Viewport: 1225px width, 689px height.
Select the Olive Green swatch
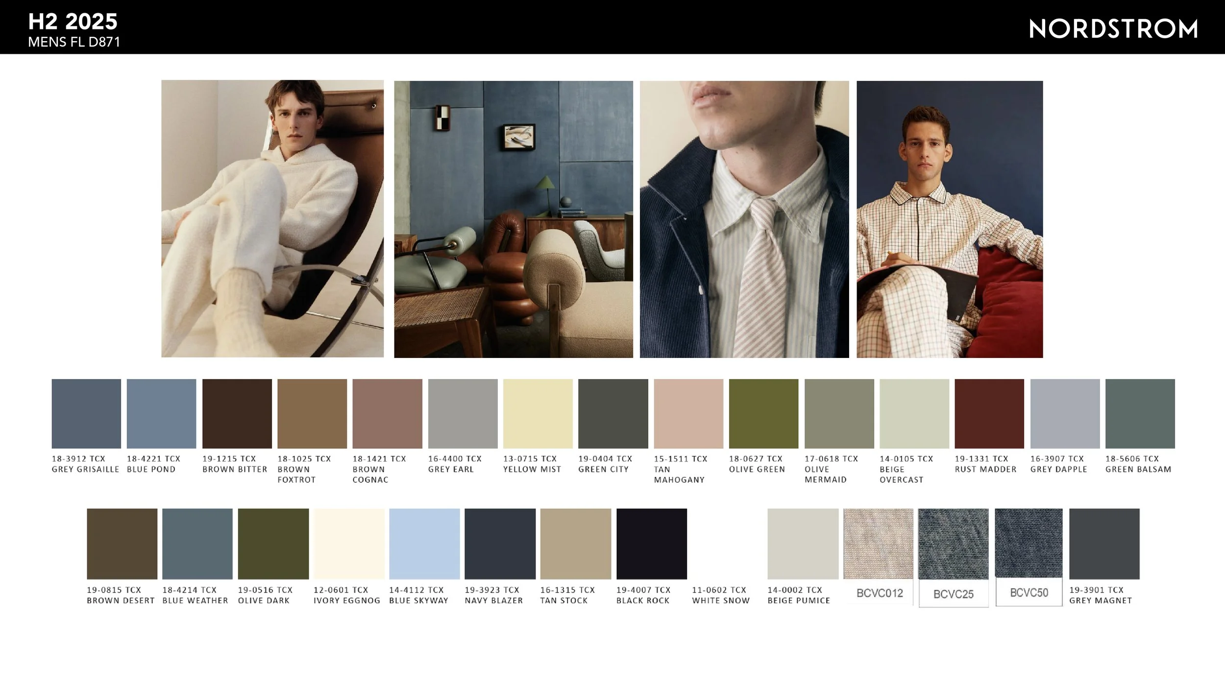pyautogui.click(x=763, y=413)
